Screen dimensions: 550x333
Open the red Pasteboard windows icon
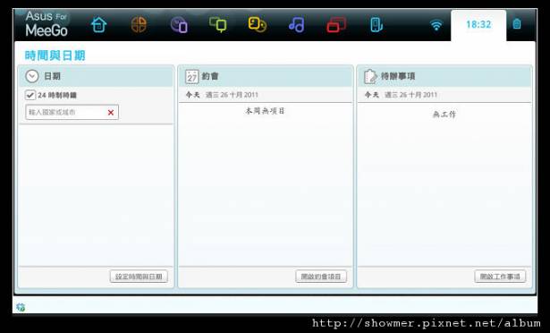click(336, 25)
